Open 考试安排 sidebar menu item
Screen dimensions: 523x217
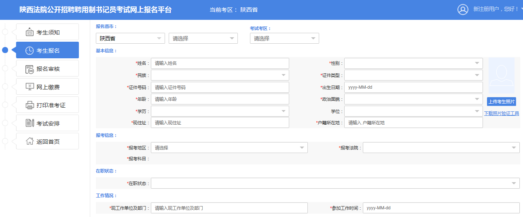[x=47, y=123]
